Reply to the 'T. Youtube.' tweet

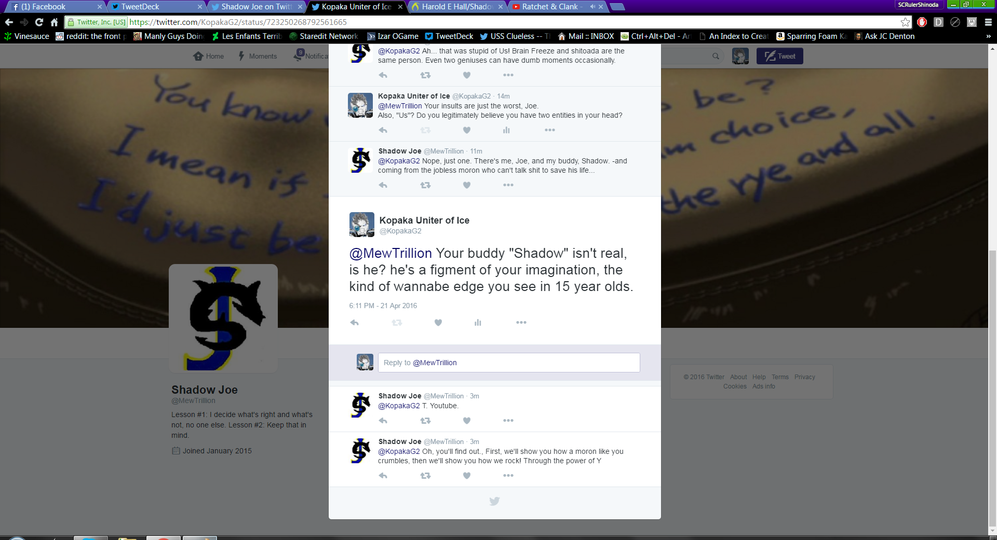point(383,421)
